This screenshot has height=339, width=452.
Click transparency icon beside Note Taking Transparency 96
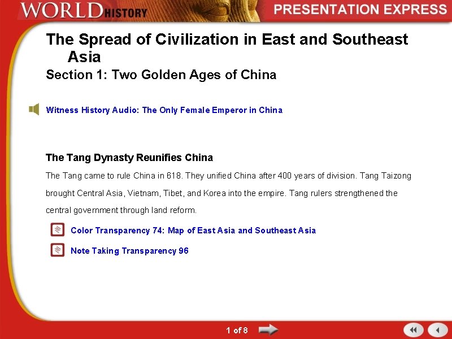[x=58, y=250]
